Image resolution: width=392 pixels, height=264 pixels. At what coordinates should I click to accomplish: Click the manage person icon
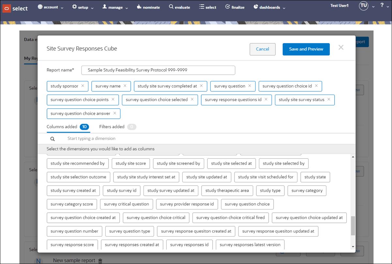click(105, 7)
